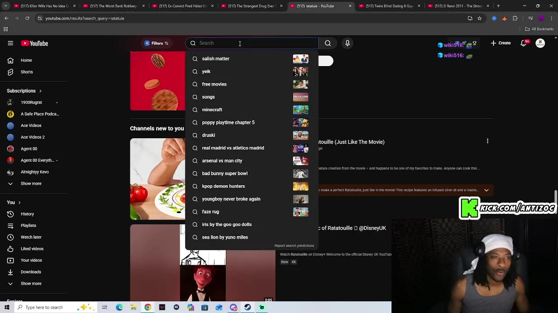Open YouTube notifications bell
The image size is (558, 313).
coord(524,43)
